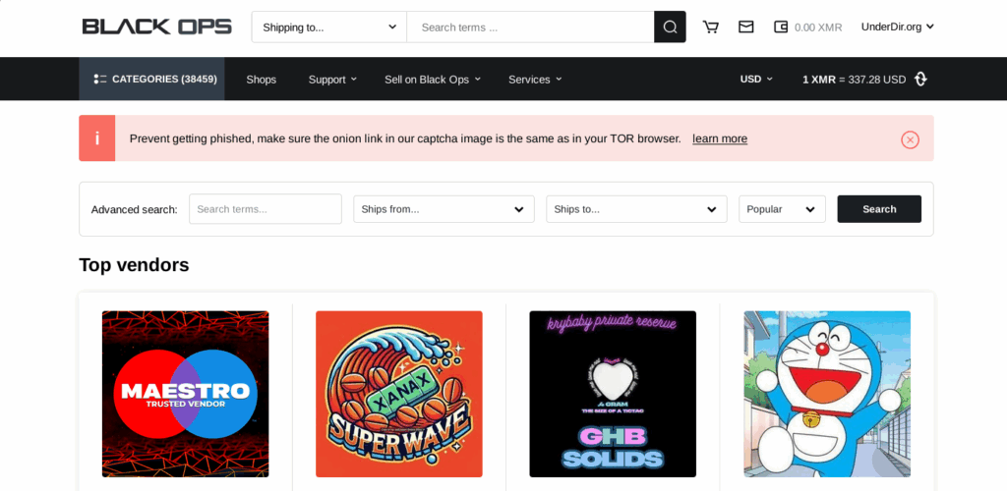Click the red info icon in the alert

point(96,138)
